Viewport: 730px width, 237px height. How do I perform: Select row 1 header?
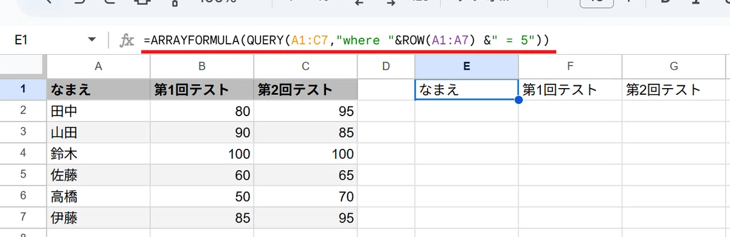(x=23, y=90)
